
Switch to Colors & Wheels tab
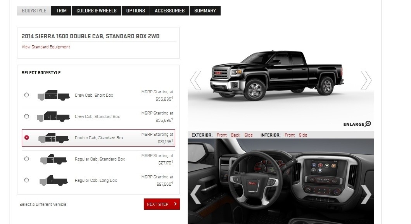(97, 11)
